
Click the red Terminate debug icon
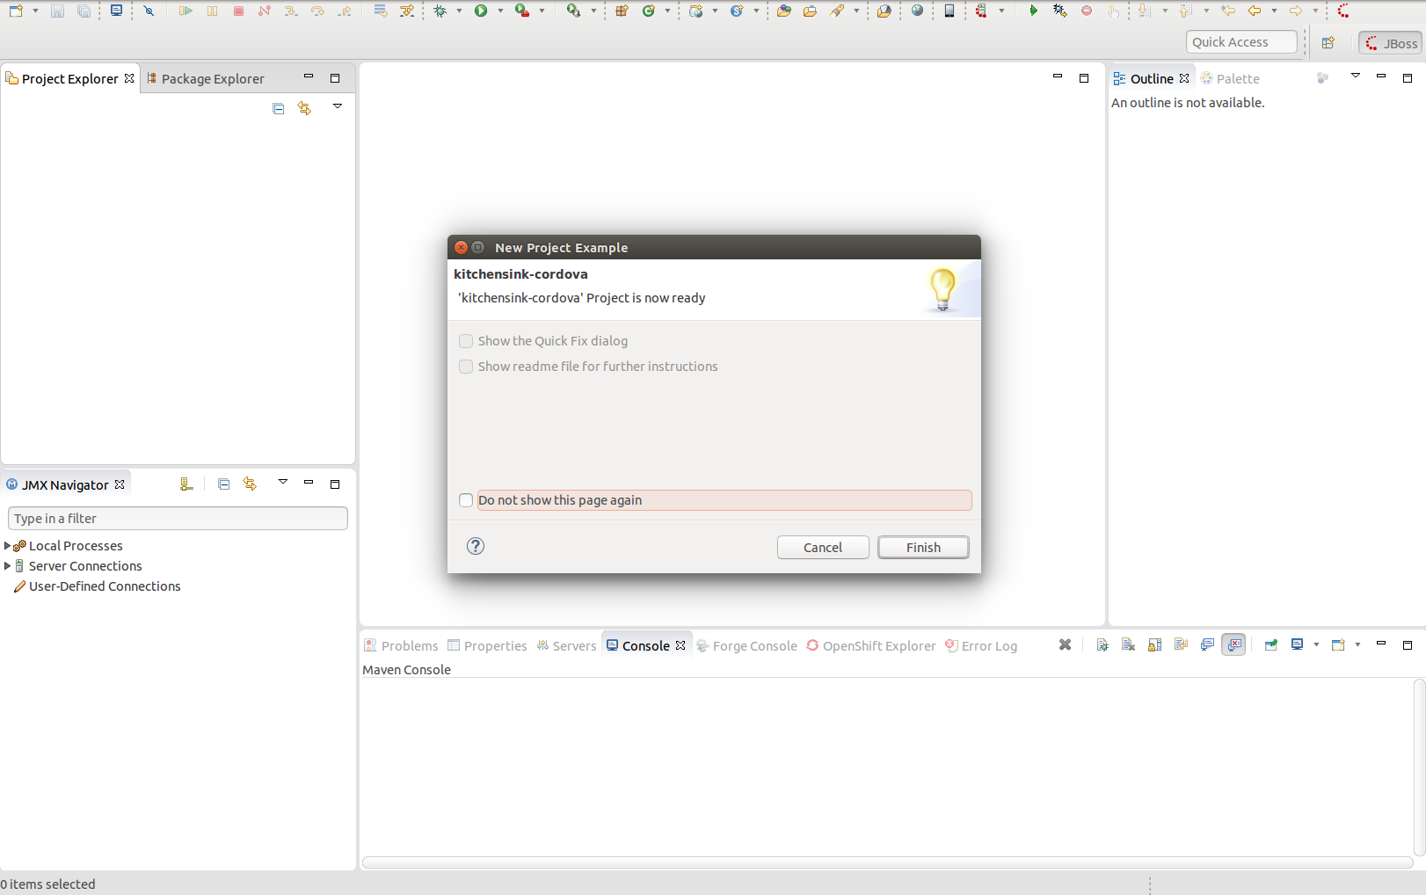click(x=238, y=11)
